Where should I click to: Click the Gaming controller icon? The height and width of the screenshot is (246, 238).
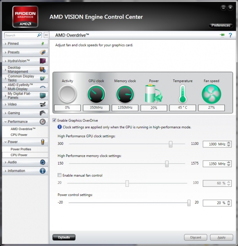tap(43, 113)
